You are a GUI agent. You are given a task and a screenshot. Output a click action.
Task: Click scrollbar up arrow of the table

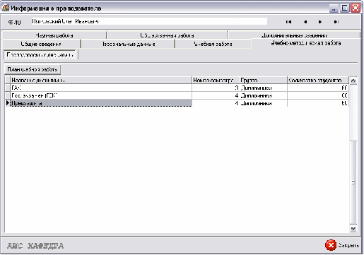tap(353, 81)
